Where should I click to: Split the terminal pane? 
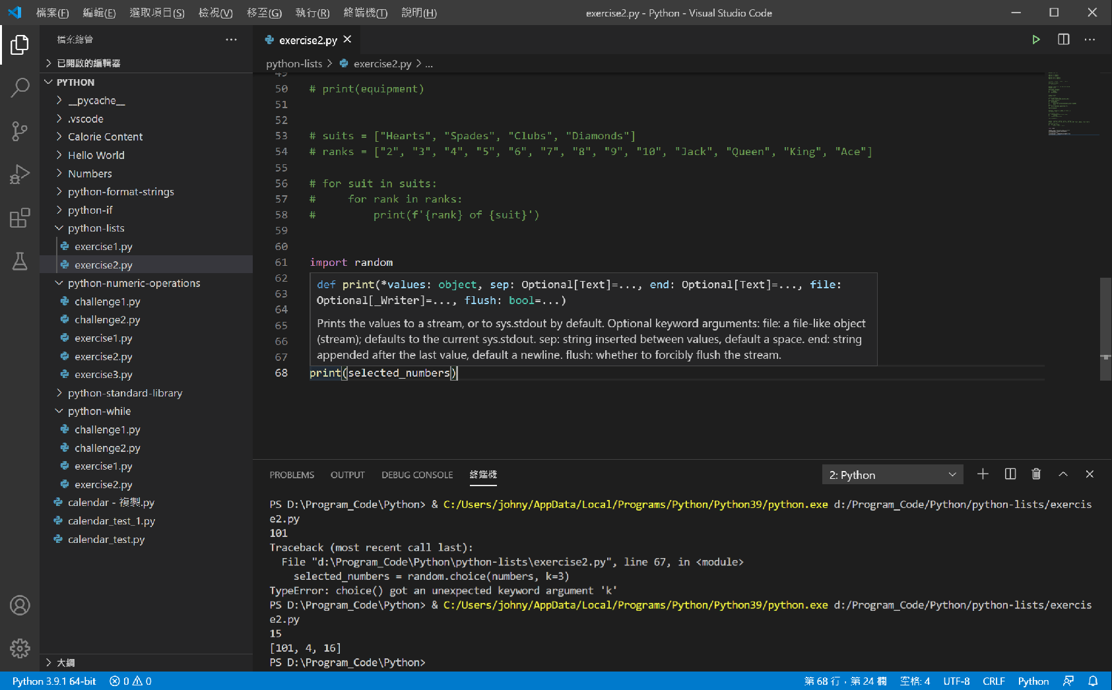tap(1010, 474)
